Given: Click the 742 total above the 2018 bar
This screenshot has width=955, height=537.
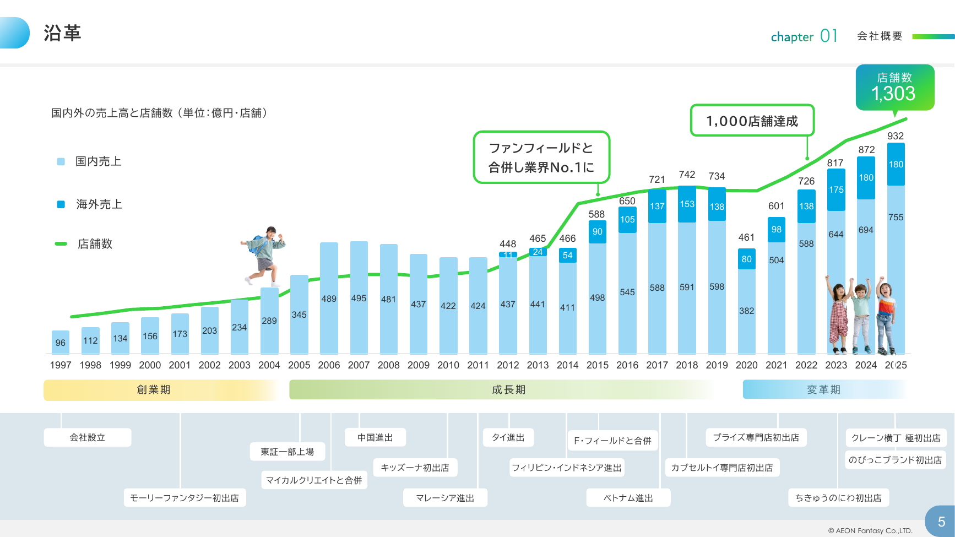Looking at the screenshot, I should click(x=687, y=175).
